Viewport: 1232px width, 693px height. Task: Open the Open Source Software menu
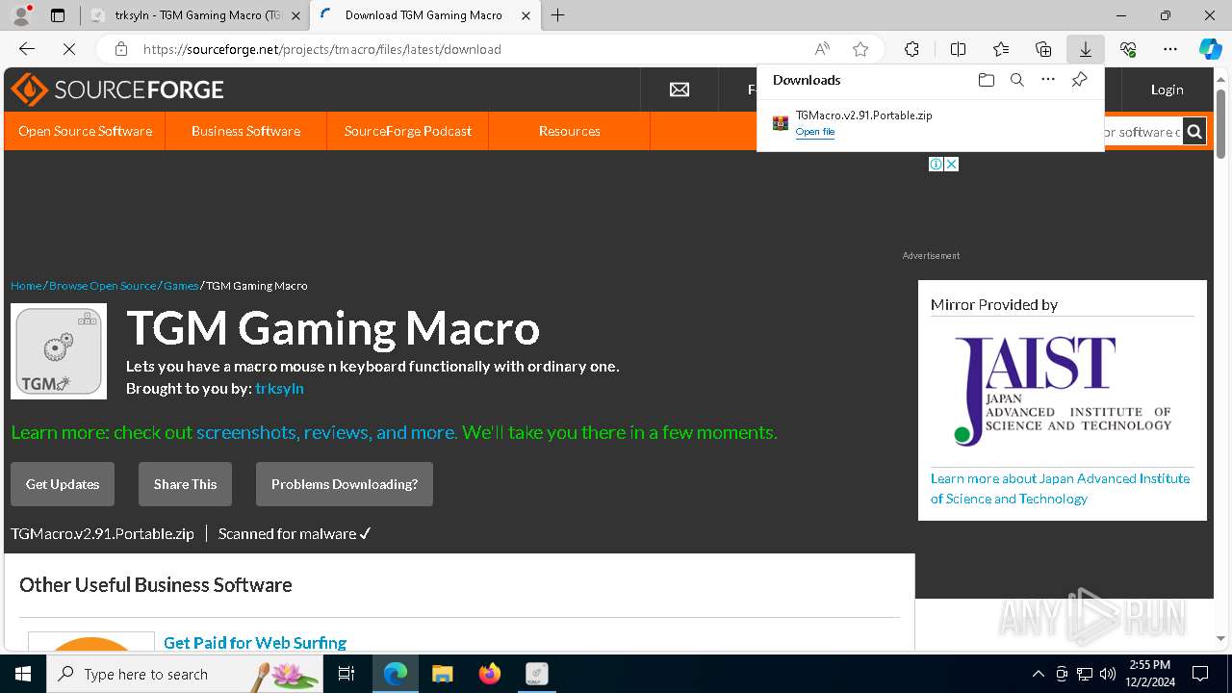click(x=85, y=131)
